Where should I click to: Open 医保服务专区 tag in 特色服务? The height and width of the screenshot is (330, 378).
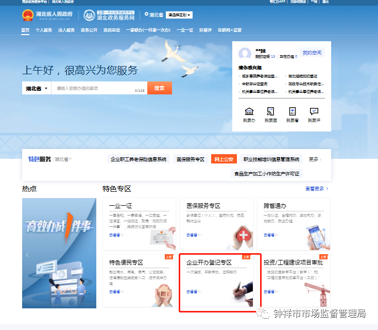tap(191, 159)
